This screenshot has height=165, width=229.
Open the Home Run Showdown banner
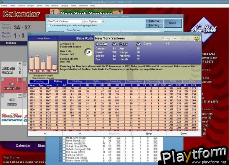[x=12, y=117]
